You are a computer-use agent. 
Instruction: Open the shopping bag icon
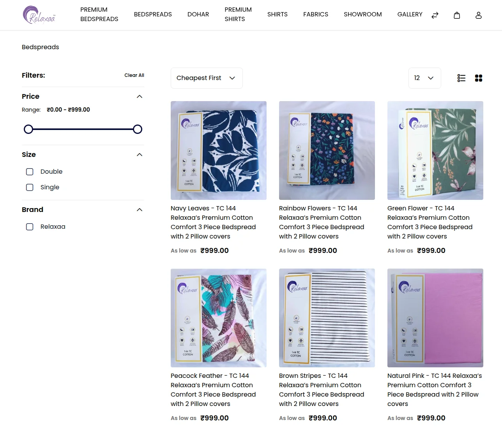click(457, 15)
